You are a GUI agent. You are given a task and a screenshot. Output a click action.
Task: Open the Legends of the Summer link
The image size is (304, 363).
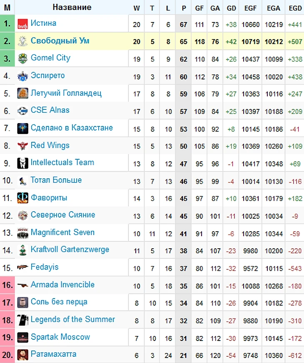click(73, 319)
